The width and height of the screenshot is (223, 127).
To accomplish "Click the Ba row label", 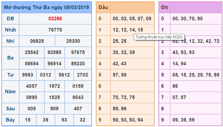I will tap(10, 58).
